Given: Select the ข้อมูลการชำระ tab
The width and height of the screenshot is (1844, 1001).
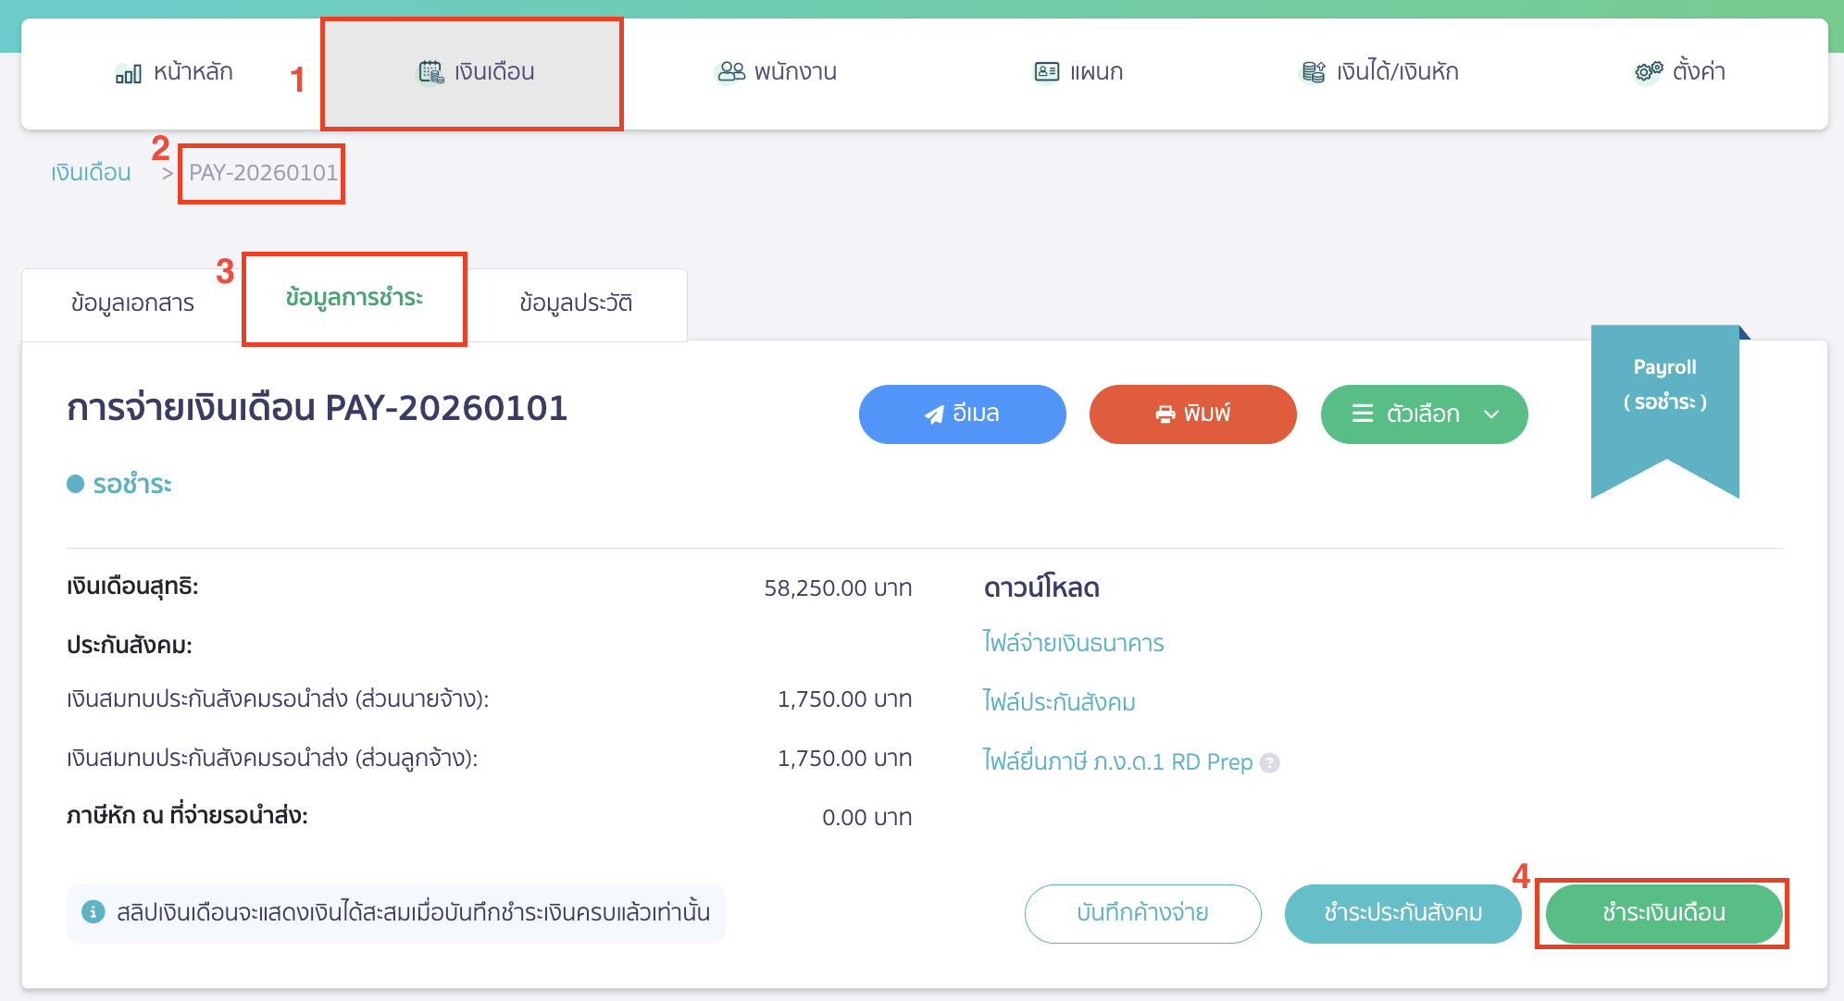Looking at the screenshot, I should pyautogui.click(x=354, y=298).
